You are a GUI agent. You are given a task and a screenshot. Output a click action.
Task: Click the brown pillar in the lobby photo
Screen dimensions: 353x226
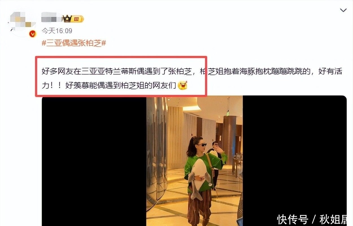click(229, 138)
